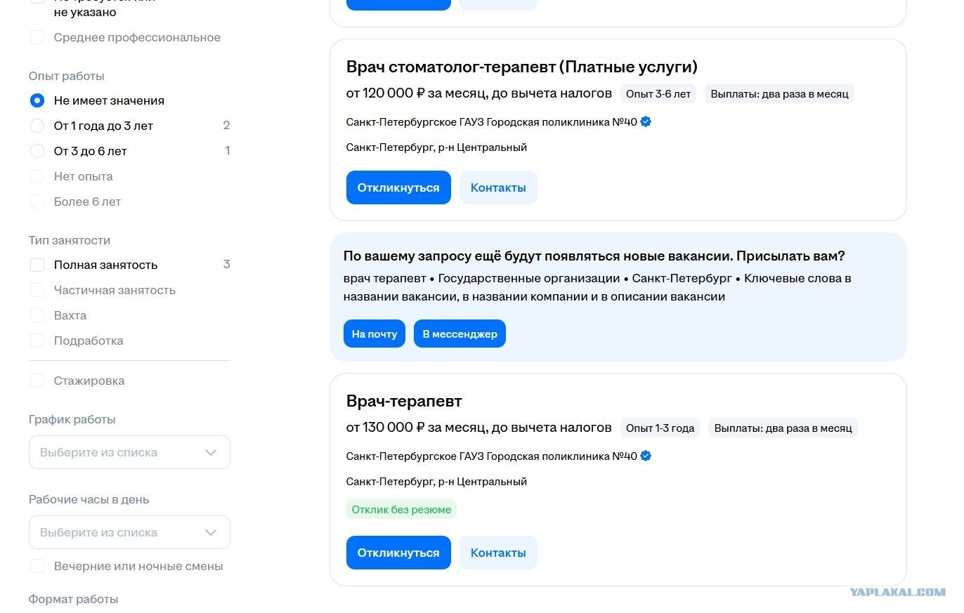Enable 'Вечерние или ночные смены' checkbox
Screen dimensions: 964x613
[x=37, y=566]
